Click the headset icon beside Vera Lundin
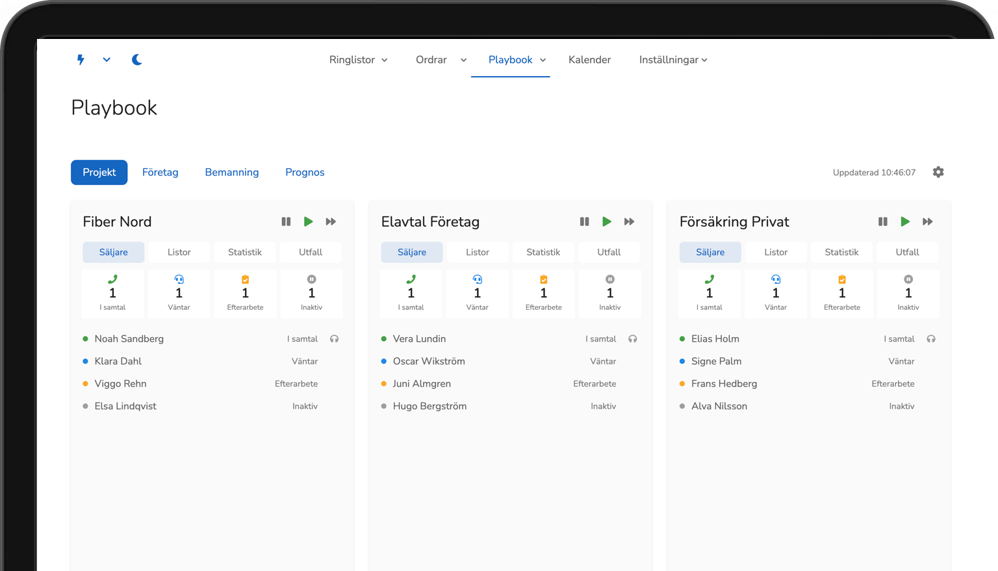The image size is (998, 571). (x=632, y=339)
